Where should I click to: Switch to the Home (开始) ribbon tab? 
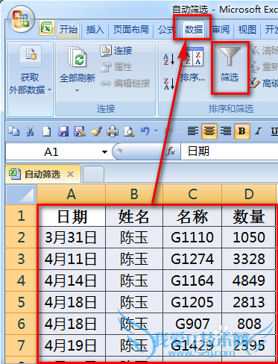click(69, 30)
